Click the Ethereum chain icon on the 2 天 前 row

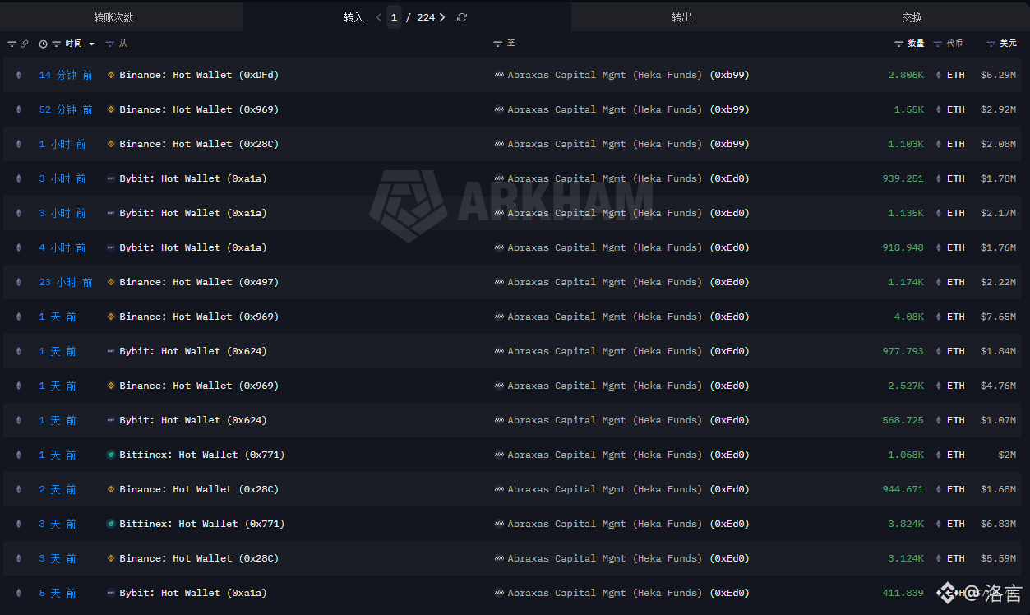pyautogui.click(x=19, y=489)
